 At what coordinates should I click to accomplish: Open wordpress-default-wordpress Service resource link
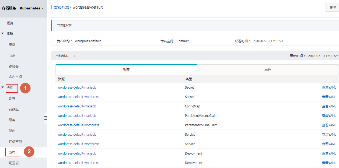click(x=78, y=144)
